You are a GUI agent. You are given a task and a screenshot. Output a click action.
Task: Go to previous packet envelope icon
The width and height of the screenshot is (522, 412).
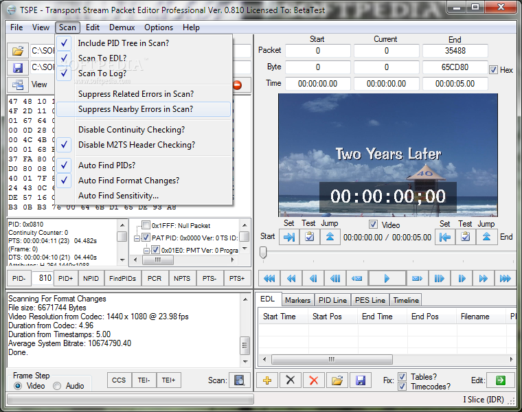pos(357,278)
